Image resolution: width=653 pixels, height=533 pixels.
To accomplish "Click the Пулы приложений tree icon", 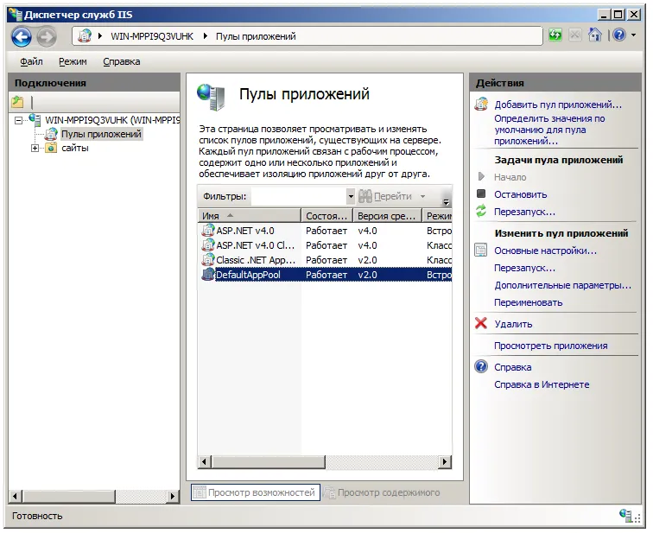I will [51, 134].
